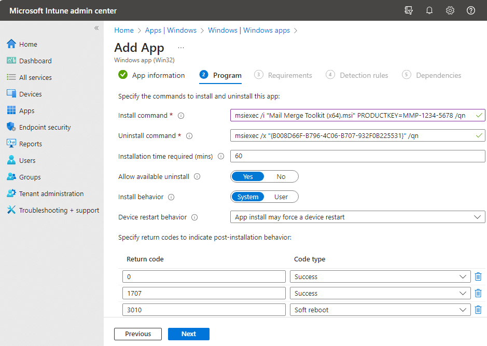This screenshot has width=487, height=346.
Task: Collapse the left navigation menu
Action: pyautogui.click(x=96, y=28)
